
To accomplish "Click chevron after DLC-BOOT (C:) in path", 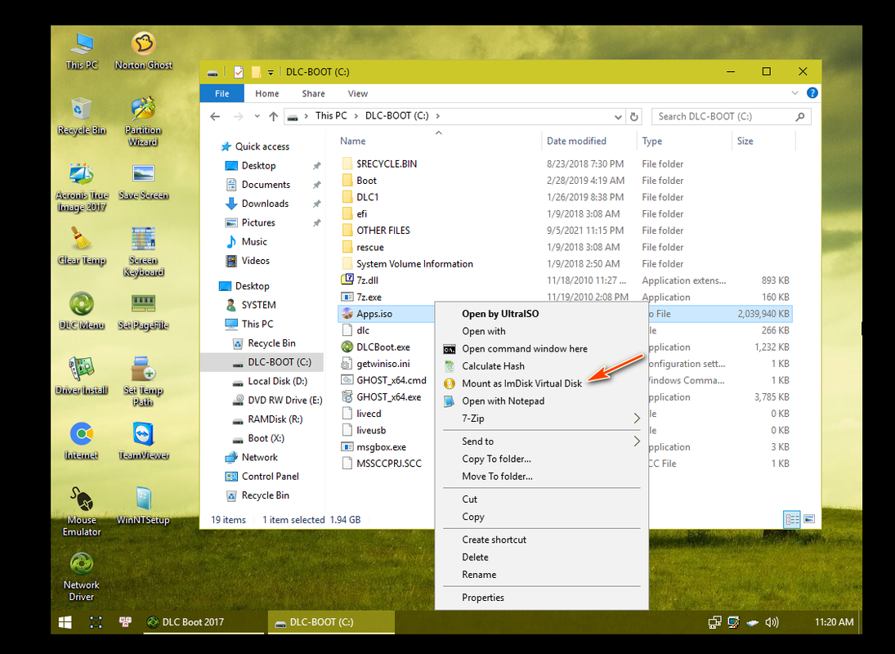I will click(438, 116).
